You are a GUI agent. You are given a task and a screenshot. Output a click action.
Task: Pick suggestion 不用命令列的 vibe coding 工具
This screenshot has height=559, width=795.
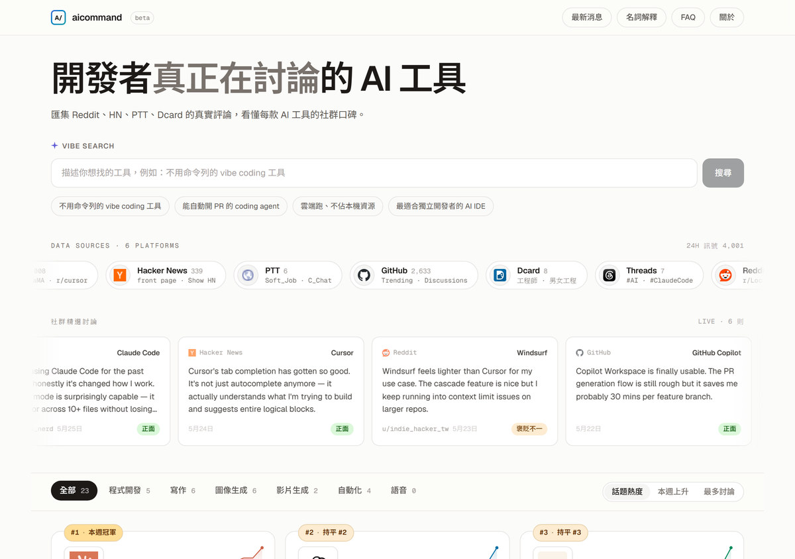coord(110,206)
